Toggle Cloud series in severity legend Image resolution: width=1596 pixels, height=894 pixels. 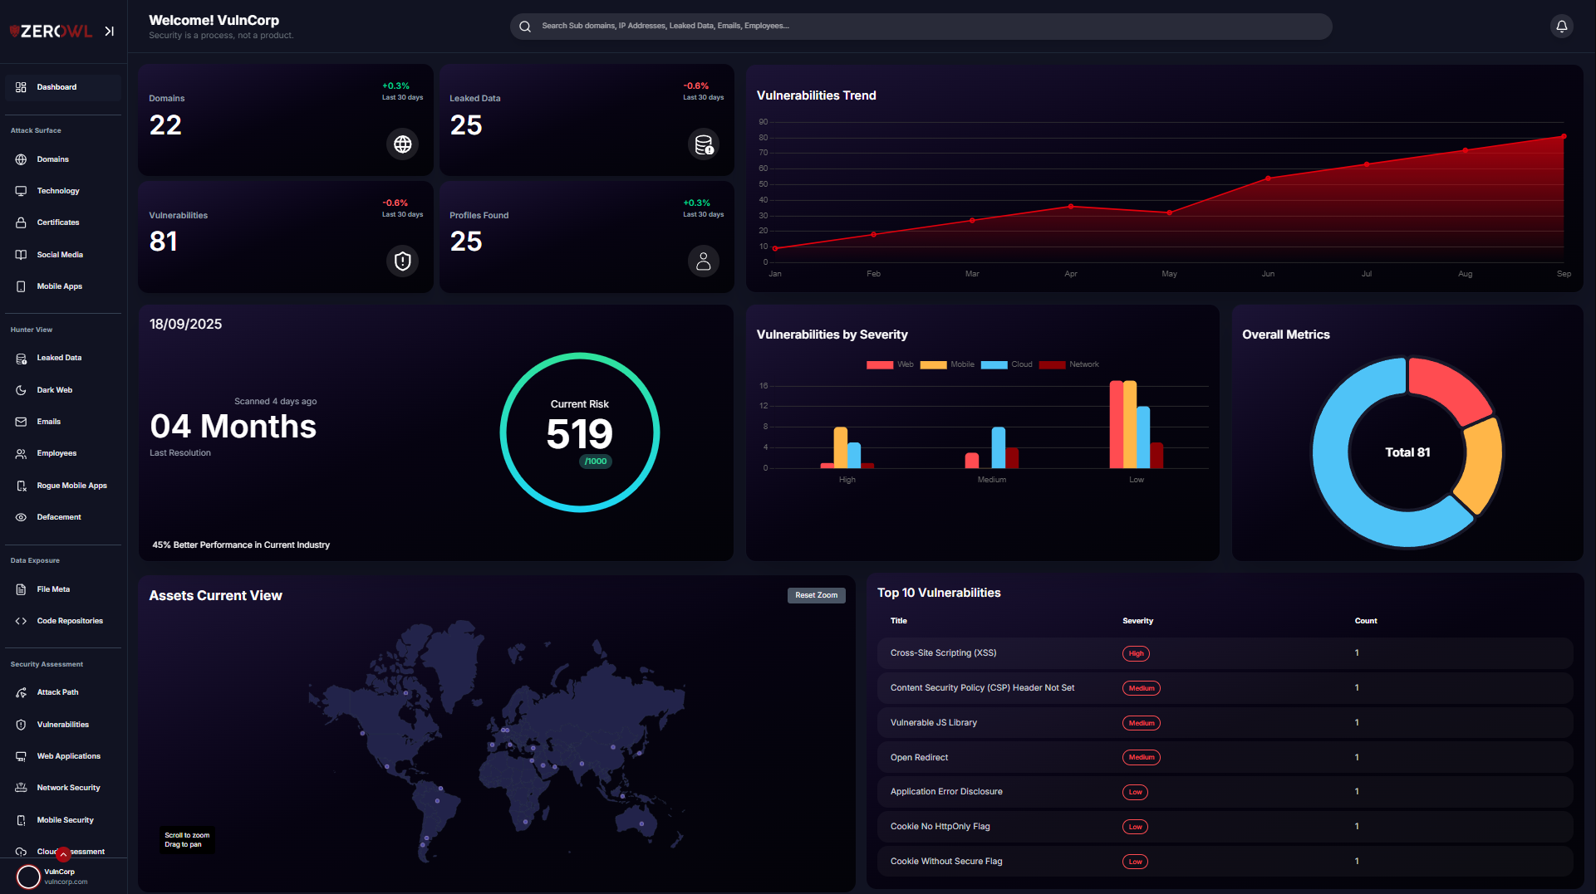point(1006,364)
